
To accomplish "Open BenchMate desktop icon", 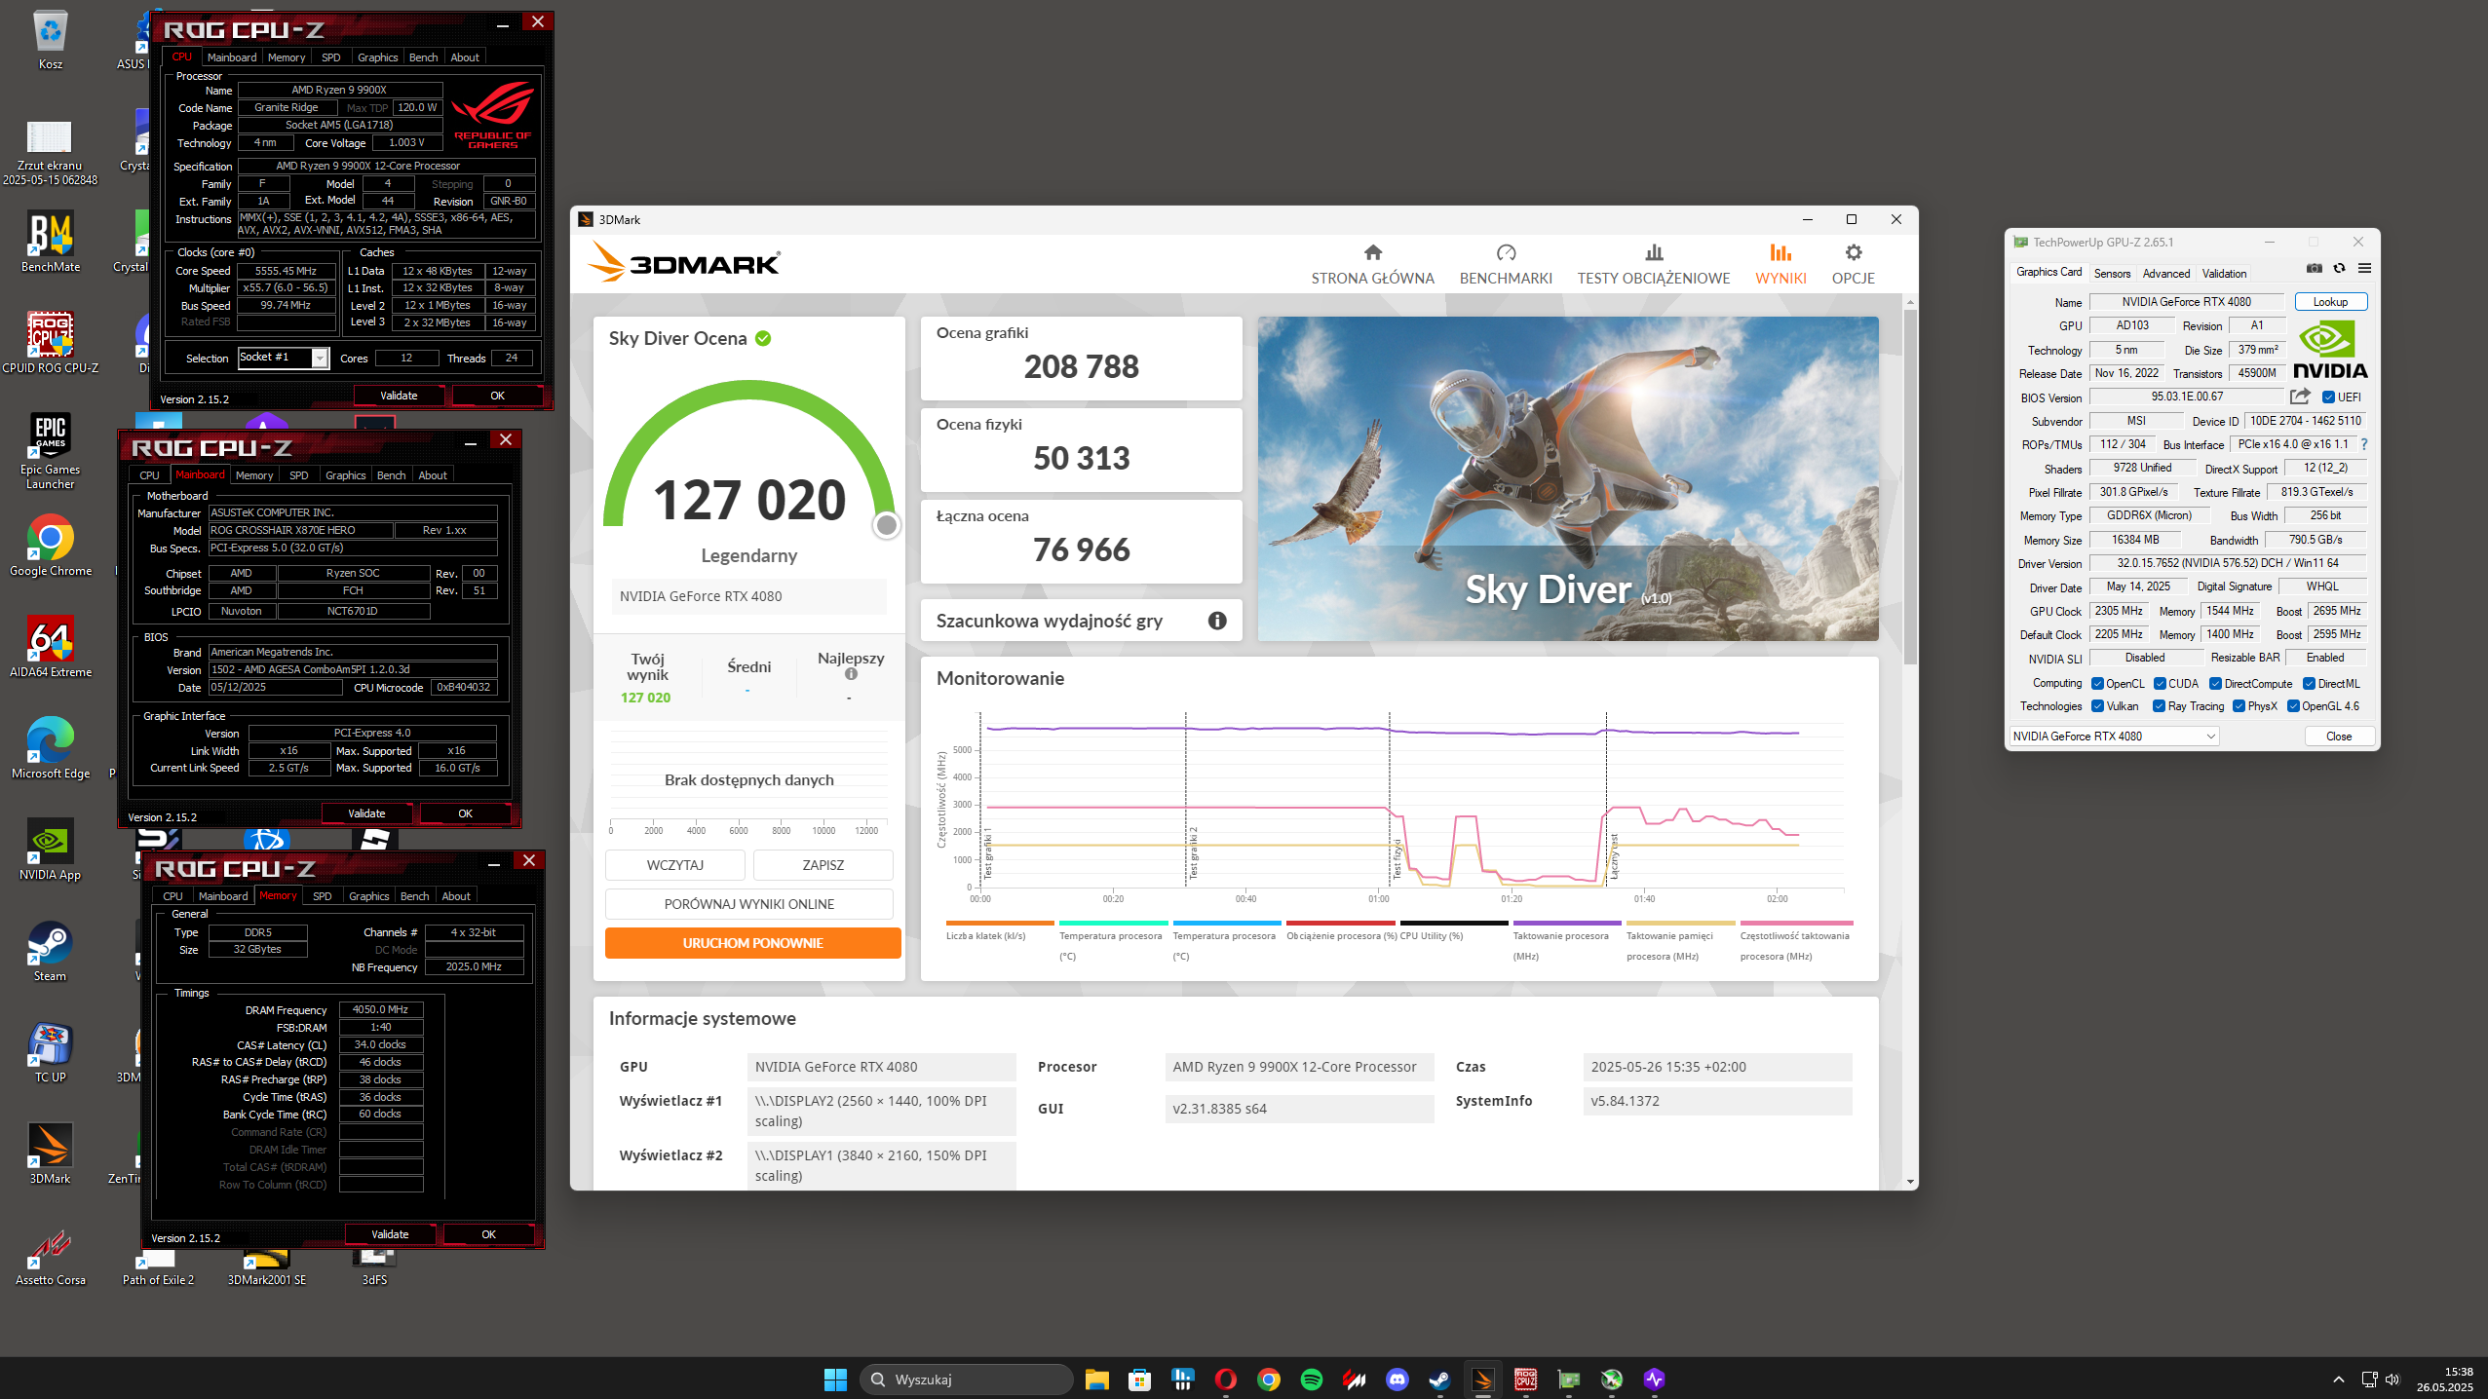I will (51, 244).
